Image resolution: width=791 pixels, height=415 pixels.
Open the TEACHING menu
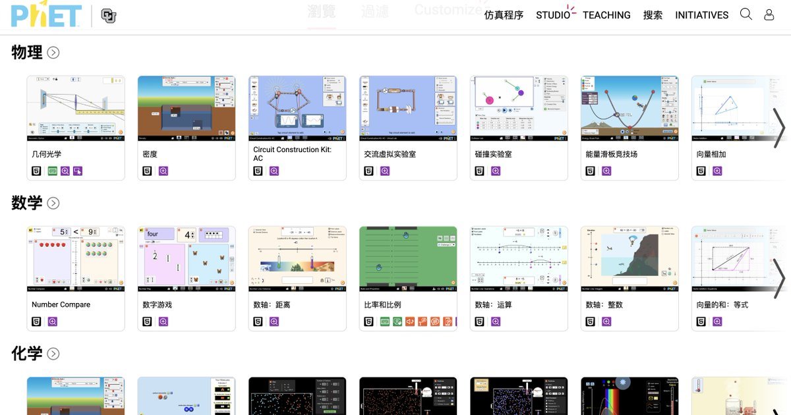606,15
